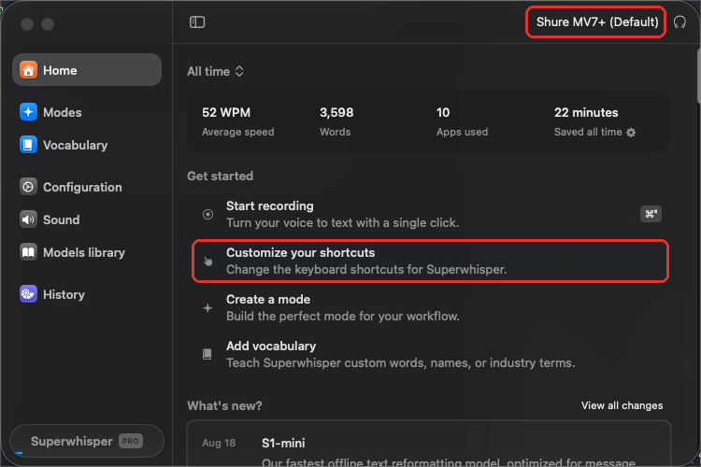Click the Get started heading
701x467 pixels.
(220, 177)
